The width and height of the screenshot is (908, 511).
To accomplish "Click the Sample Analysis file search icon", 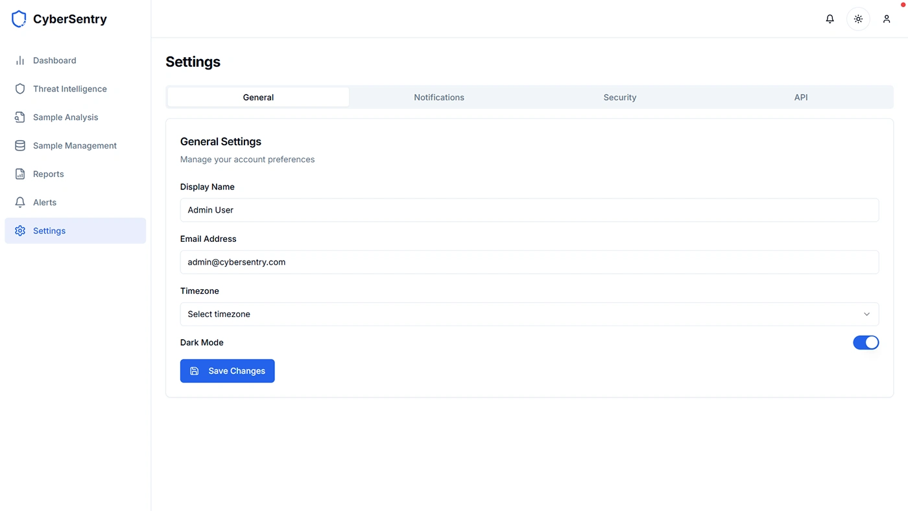I will pyautogui.click(x=20, y=117).
